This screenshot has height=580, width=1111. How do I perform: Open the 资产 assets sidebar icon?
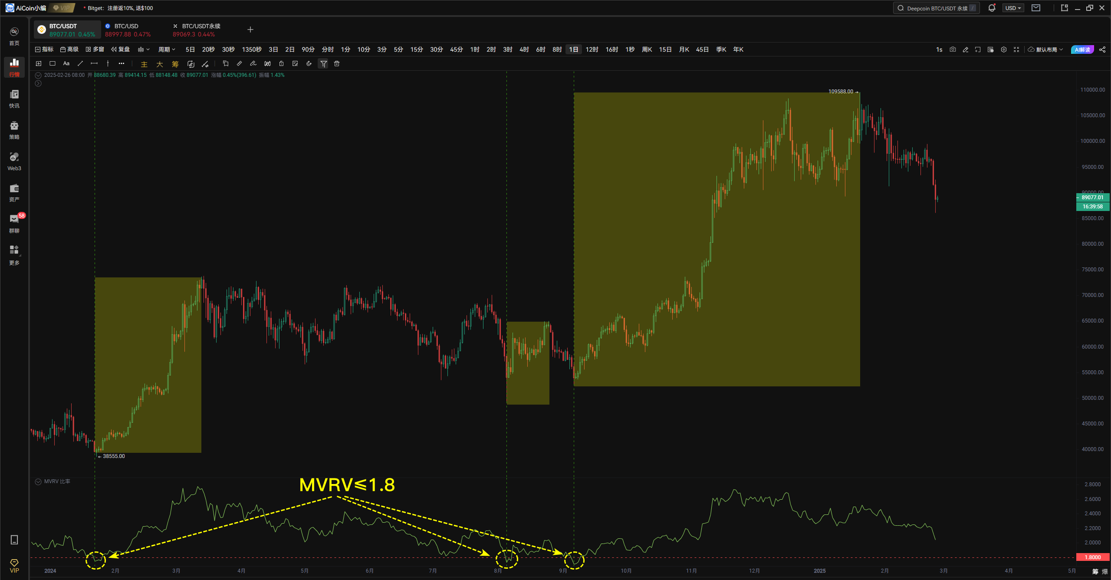point(14,193)
